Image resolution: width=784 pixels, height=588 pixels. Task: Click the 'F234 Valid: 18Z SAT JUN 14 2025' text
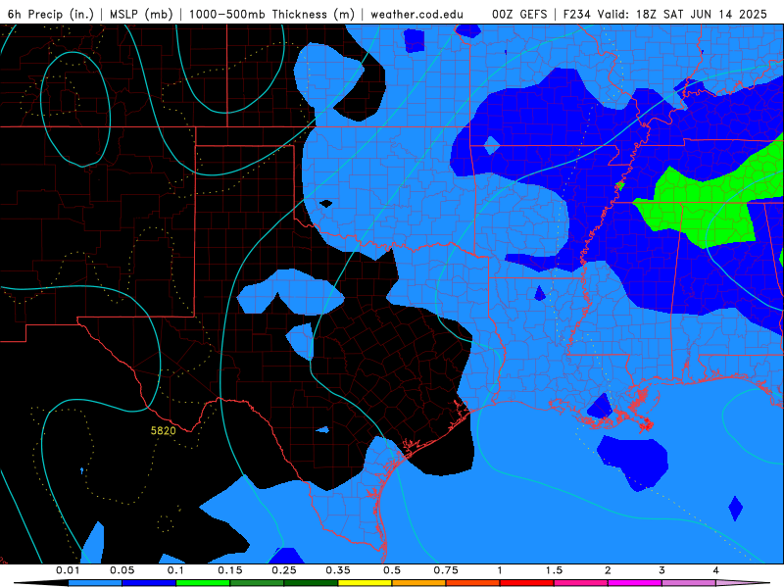[x=665, y=14]
